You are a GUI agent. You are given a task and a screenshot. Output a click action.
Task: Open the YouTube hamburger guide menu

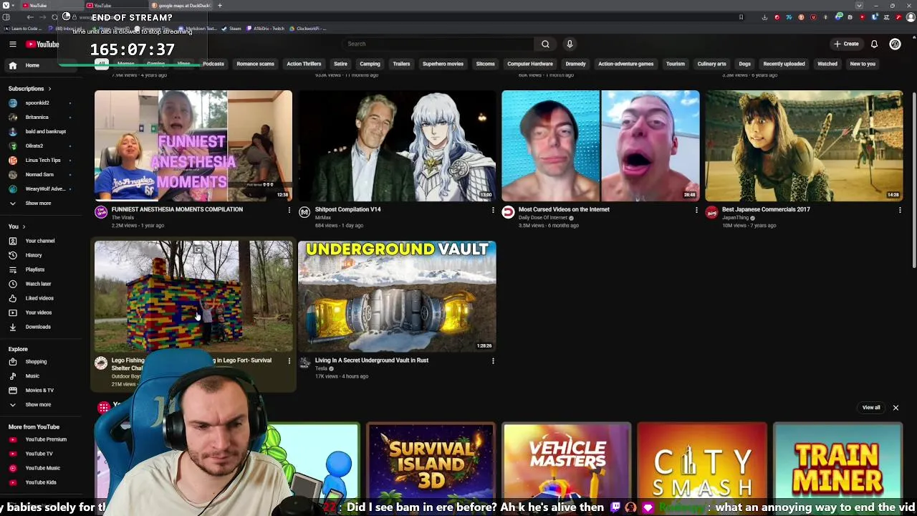(12, 44)
